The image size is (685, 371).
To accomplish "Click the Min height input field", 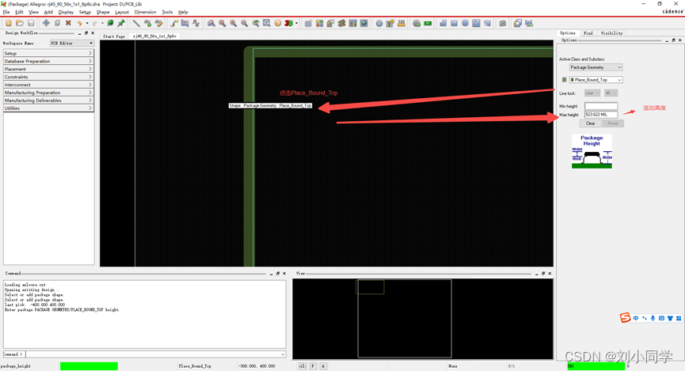I will coord(600,106).
